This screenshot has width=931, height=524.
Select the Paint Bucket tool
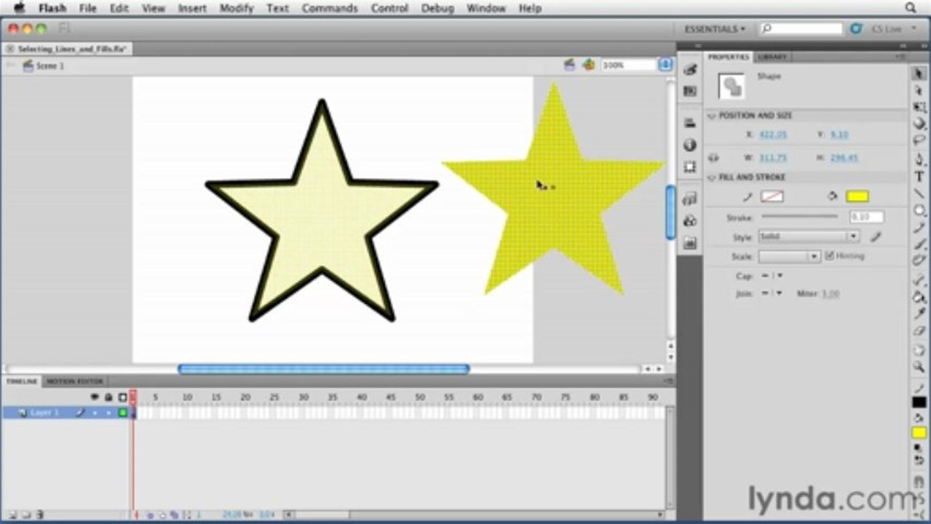pos(919,297)
